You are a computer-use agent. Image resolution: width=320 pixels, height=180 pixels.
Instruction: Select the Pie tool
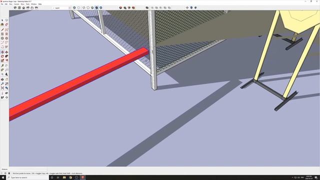tap(6, 46)
